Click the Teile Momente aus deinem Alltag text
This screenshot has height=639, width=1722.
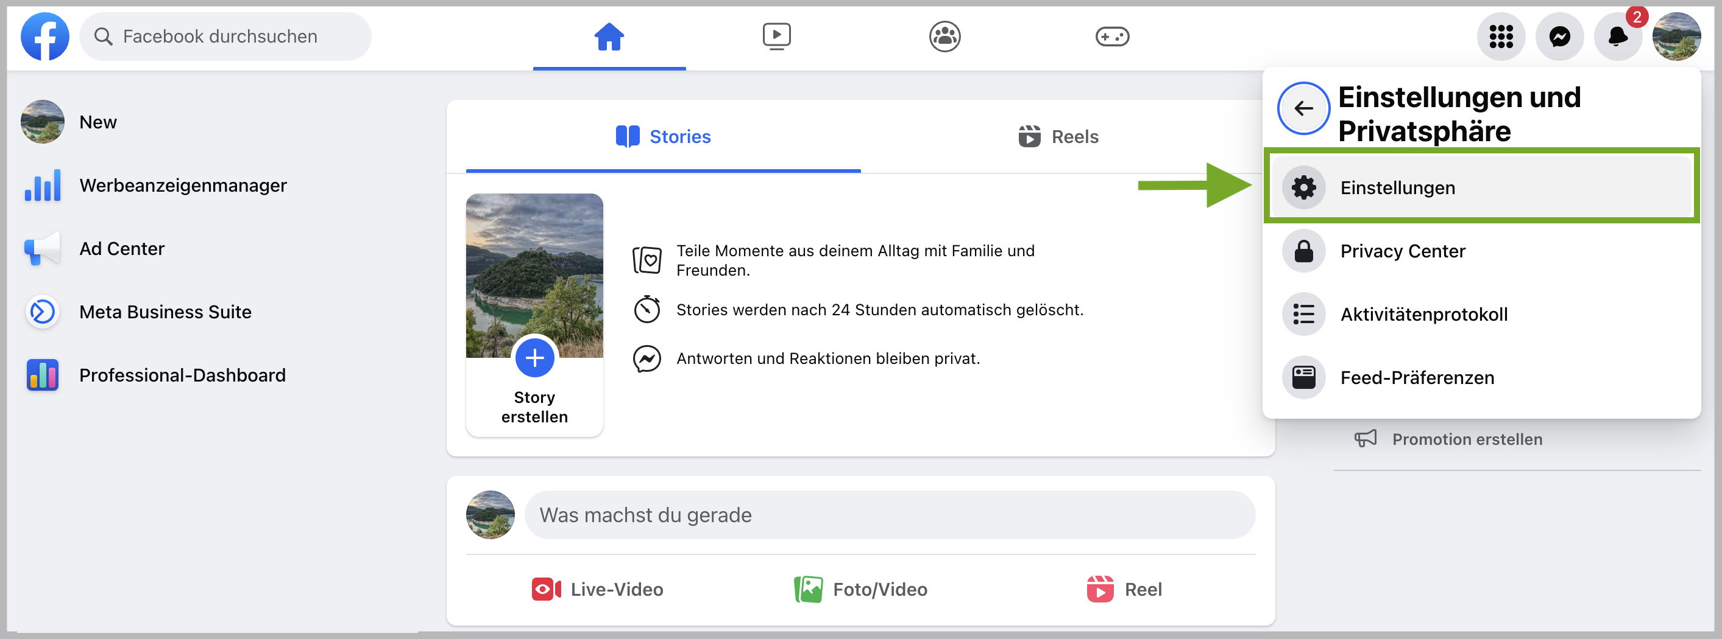[855, 260]
